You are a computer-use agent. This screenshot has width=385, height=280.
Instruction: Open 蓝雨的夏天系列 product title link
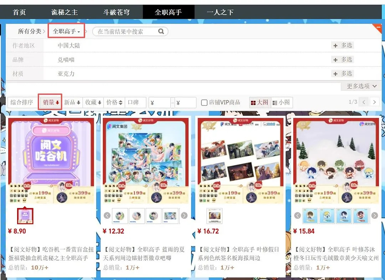coord(144,254)
